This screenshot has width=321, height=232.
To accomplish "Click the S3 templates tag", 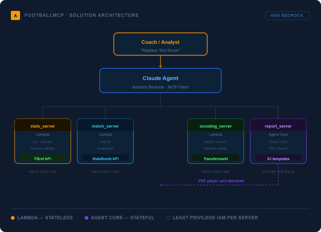I will [278, 158].
